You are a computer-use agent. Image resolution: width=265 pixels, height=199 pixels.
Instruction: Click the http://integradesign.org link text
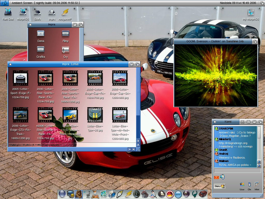(x=233, y=143)
